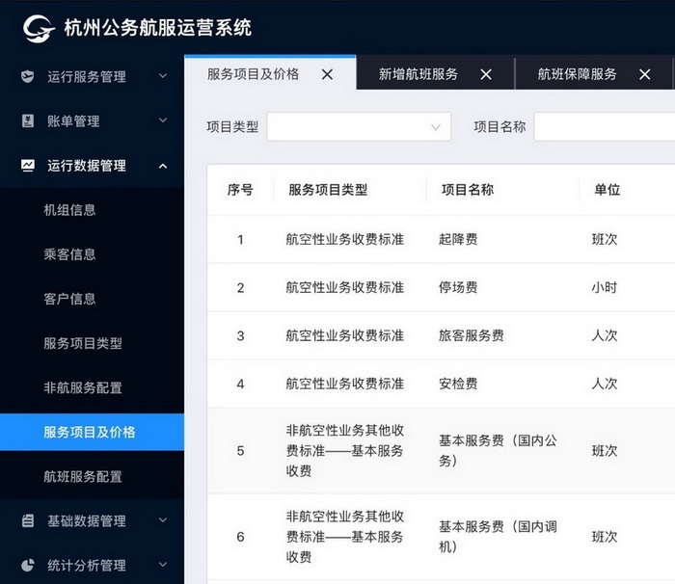Switch to the 新增航班服务 tab
The image size is (675, 584).
tap(418, 74)
